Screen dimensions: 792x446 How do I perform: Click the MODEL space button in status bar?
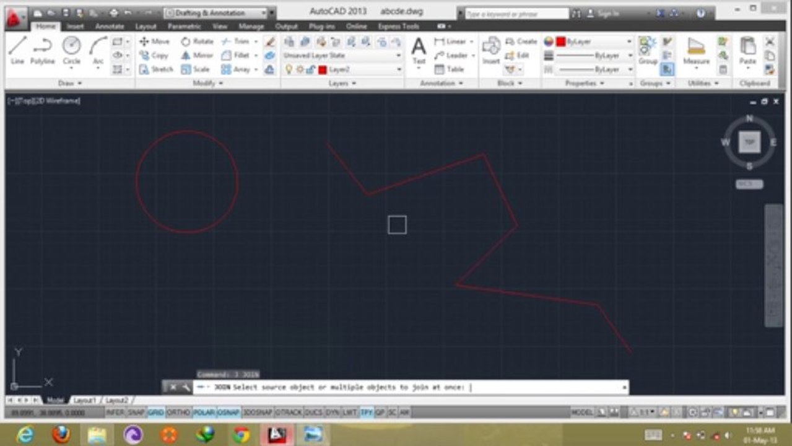[581, 413]
